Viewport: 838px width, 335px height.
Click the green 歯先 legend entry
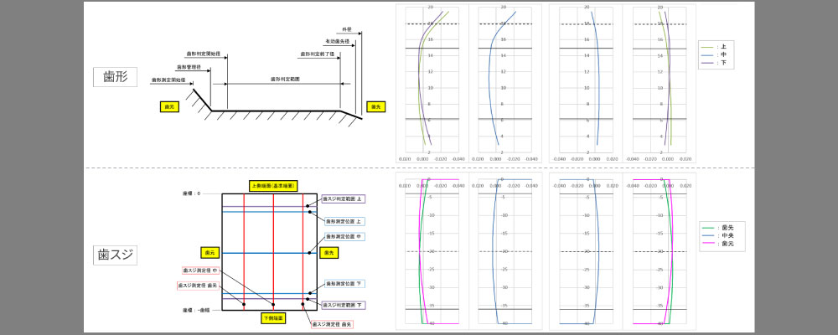tap(717, 228)
